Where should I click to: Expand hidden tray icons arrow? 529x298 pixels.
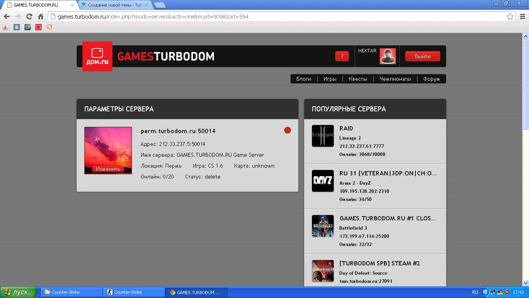click(485, 292)
